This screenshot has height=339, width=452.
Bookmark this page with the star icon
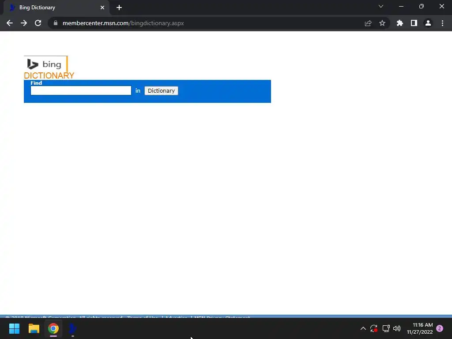tap(382, 23)
